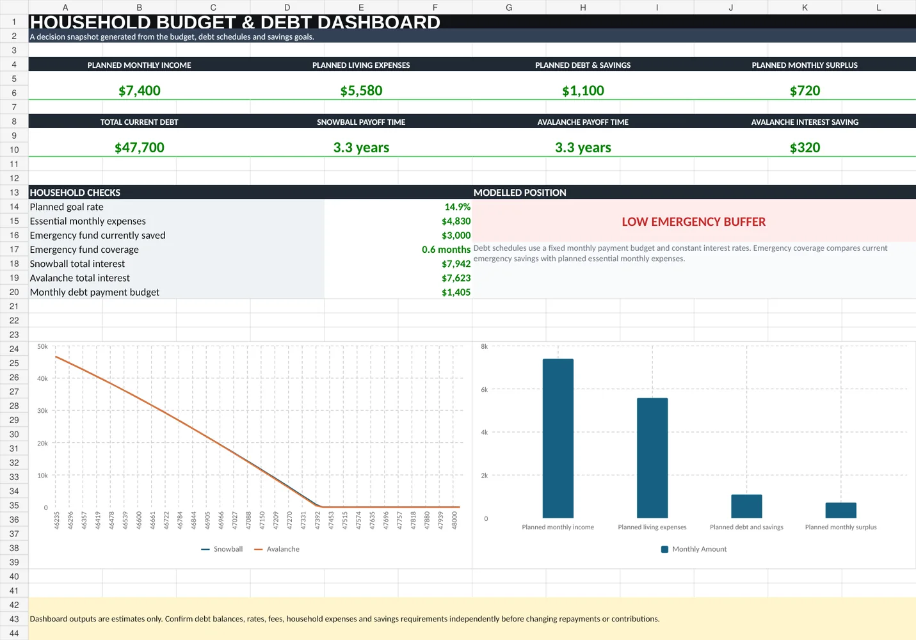Select row 13 header
Screen dimensions: 916x640
pos(14,193)
